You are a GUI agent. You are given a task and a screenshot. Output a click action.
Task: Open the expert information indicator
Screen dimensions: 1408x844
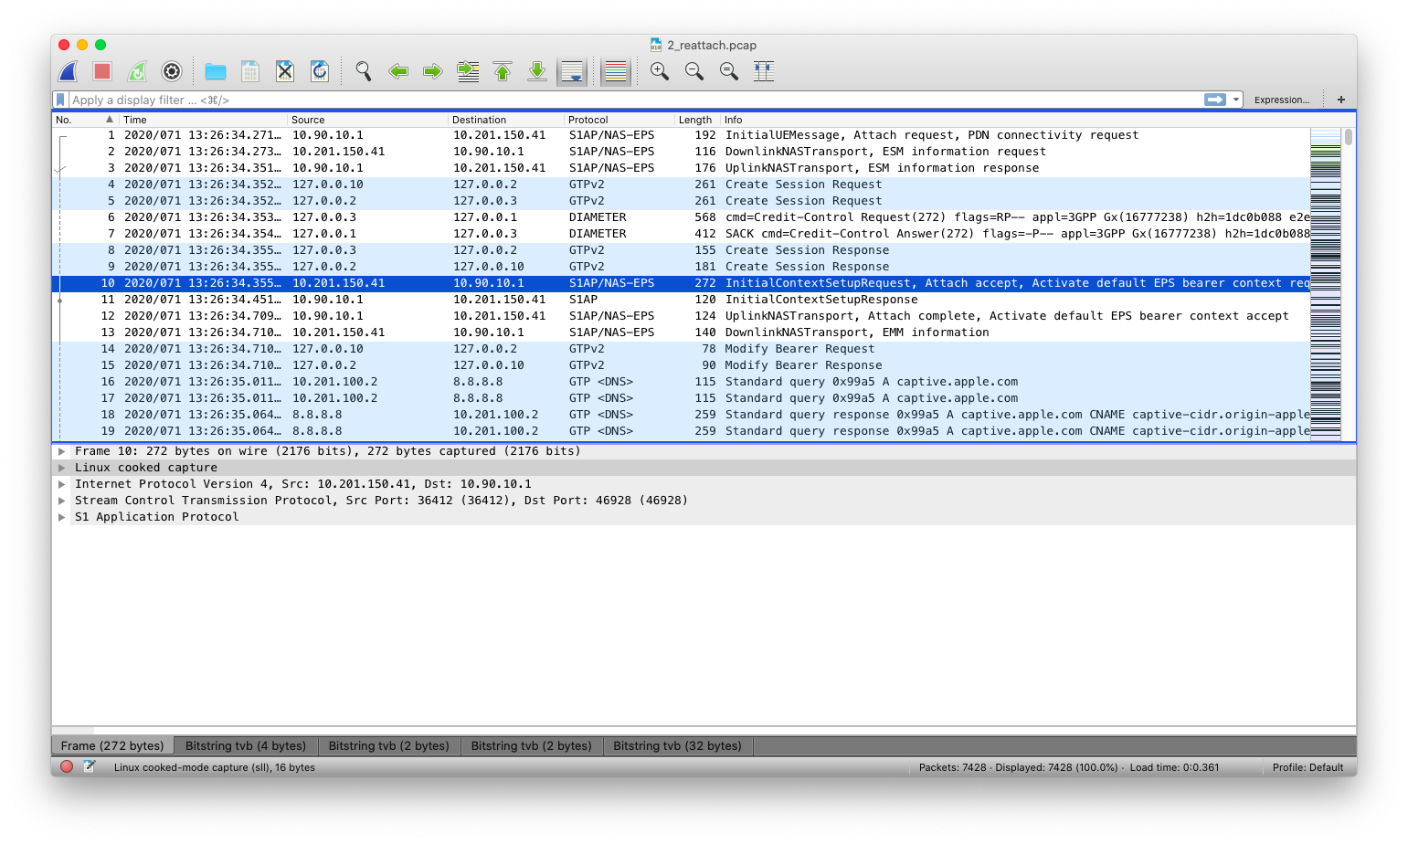click(x=65, y=767)
